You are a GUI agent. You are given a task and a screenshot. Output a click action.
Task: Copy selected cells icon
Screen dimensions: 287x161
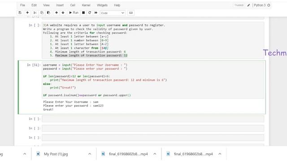click(42, 13)
